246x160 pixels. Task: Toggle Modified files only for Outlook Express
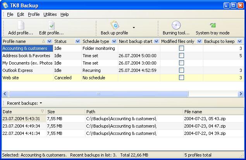181,70
